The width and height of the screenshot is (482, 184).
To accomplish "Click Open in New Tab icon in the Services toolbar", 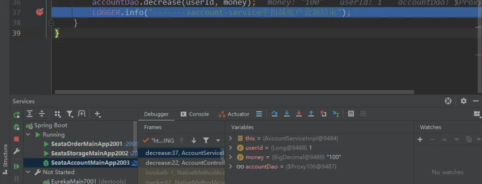I will coord(82,114).
